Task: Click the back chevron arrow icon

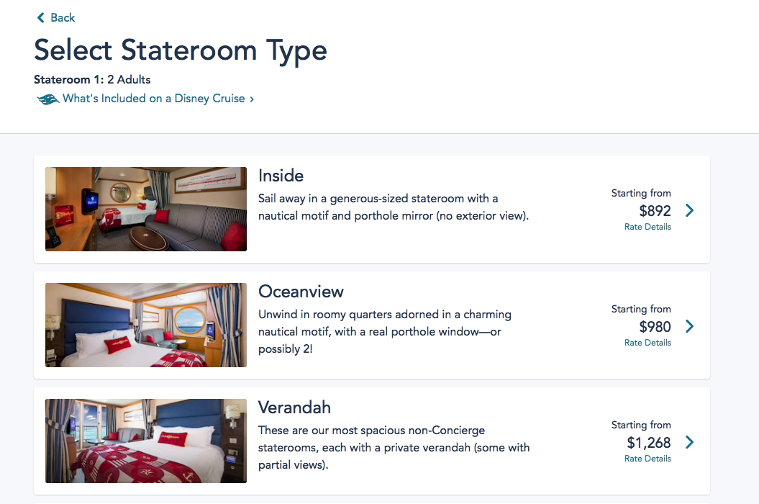Action: coord(40,18)
